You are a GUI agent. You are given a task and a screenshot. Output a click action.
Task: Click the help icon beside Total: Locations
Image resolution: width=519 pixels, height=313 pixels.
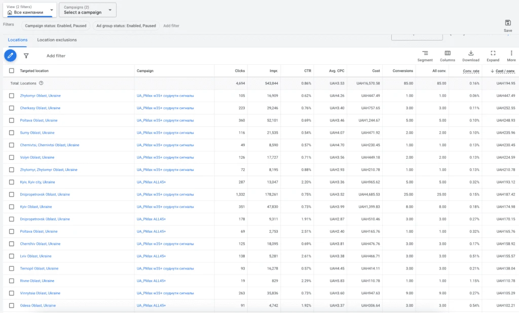[41, 83]
